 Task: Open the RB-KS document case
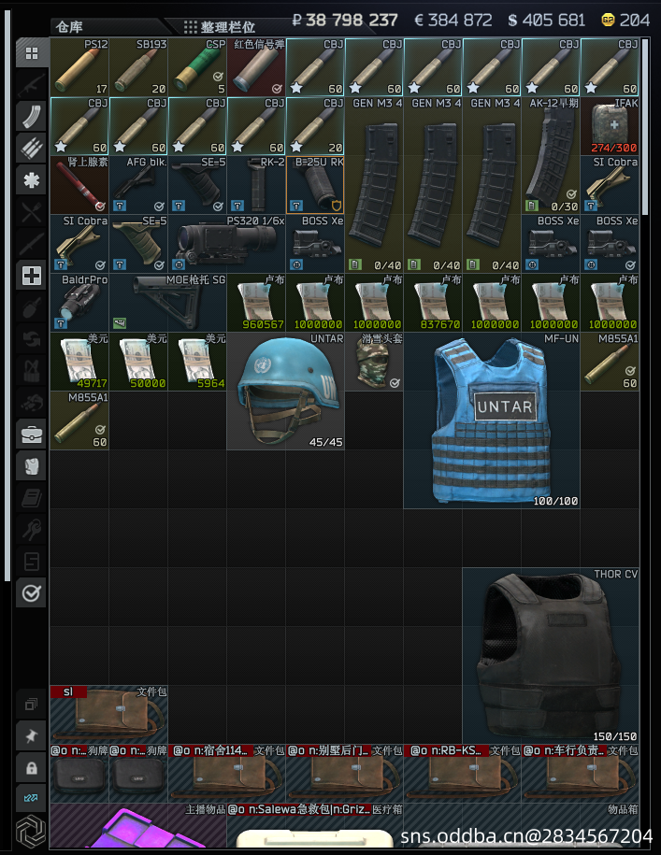[x=463, y=774]
